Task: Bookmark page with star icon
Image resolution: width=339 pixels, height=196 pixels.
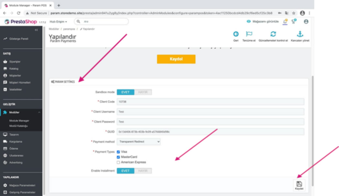Action: (294, 13)
